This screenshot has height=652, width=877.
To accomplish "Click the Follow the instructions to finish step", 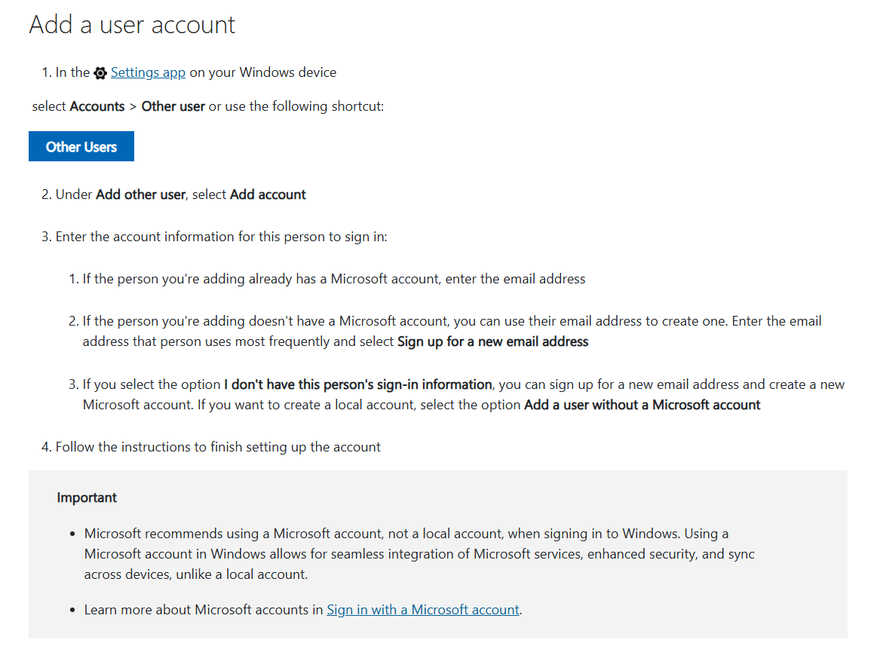I will click(x=218, y=447).
